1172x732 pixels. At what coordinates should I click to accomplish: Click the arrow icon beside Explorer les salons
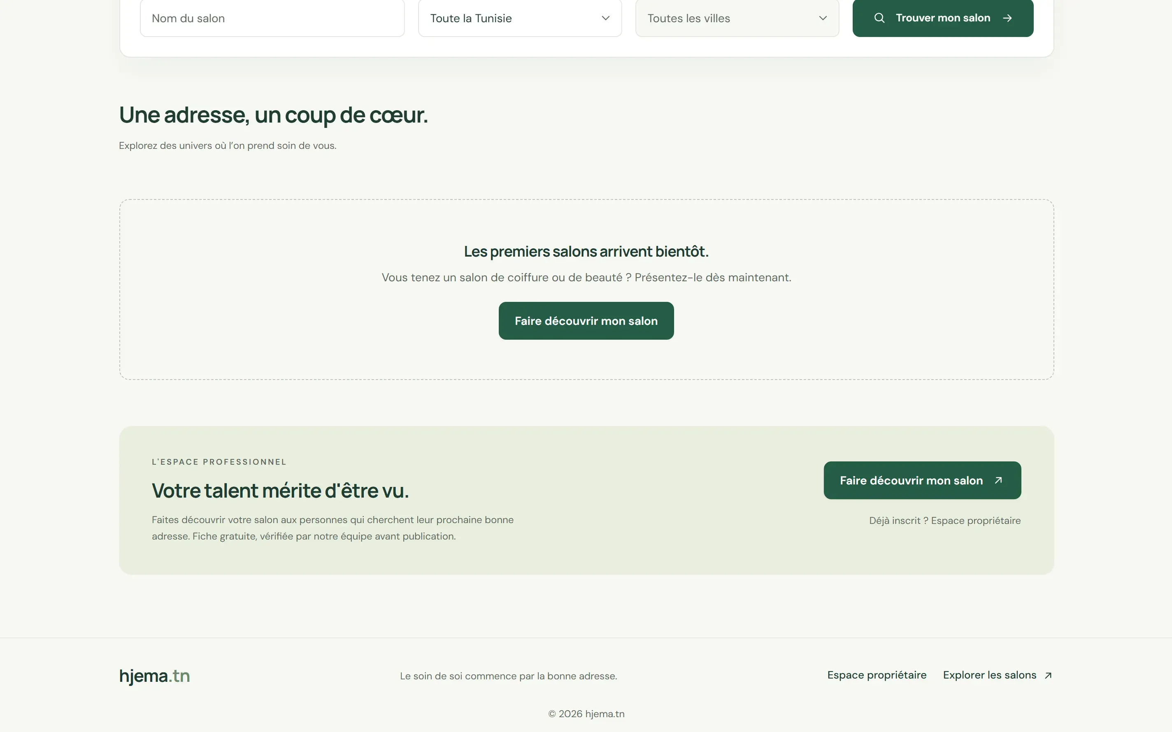[1048, 675]
